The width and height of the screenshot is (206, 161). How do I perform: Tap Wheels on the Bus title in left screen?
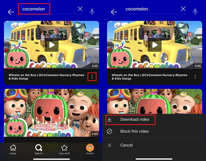46,77
